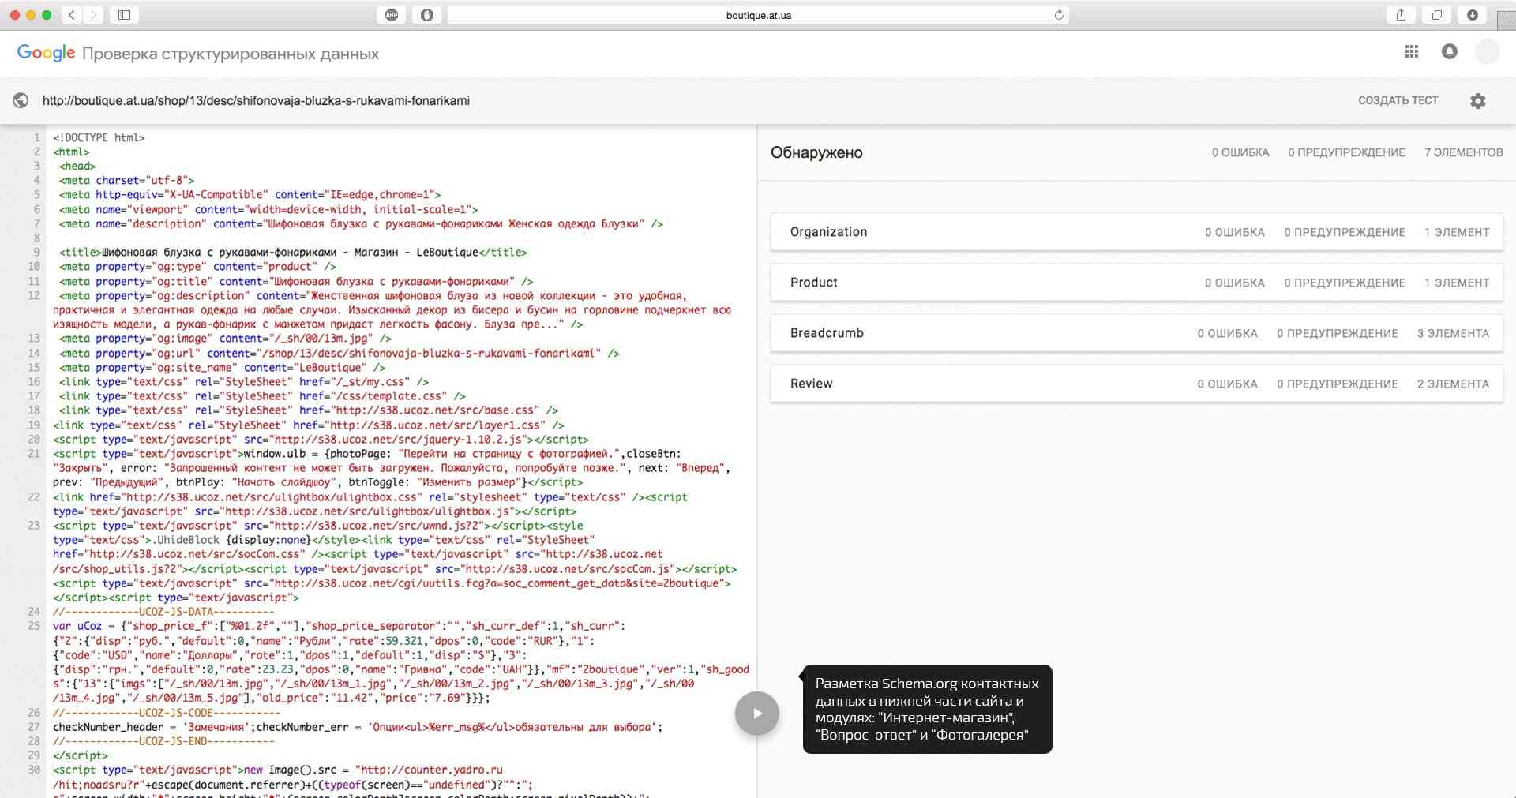
Task: Open the Google apps grid
Action: pos(1412,52)
